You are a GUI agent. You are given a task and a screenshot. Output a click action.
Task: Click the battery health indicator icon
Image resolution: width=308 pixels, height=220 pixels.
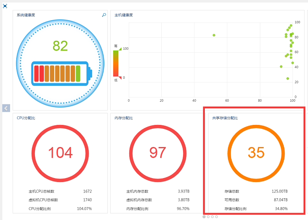pos(62,74)
